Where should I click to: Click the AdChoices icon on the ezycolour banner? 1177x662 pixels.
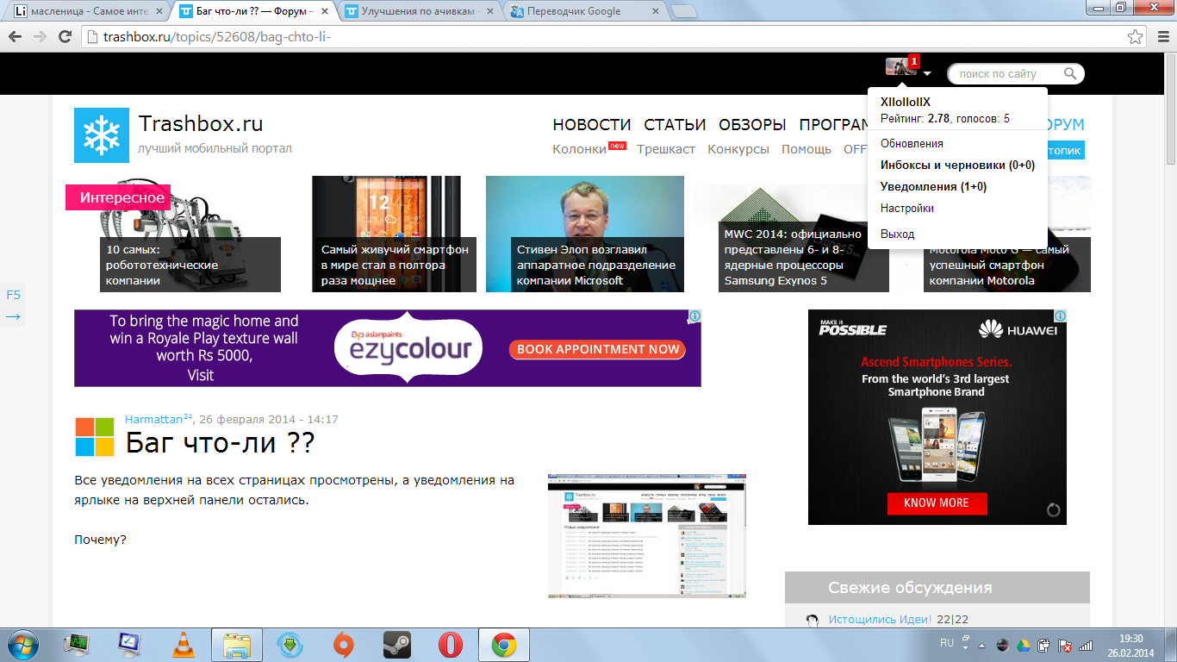click(694, 317)
